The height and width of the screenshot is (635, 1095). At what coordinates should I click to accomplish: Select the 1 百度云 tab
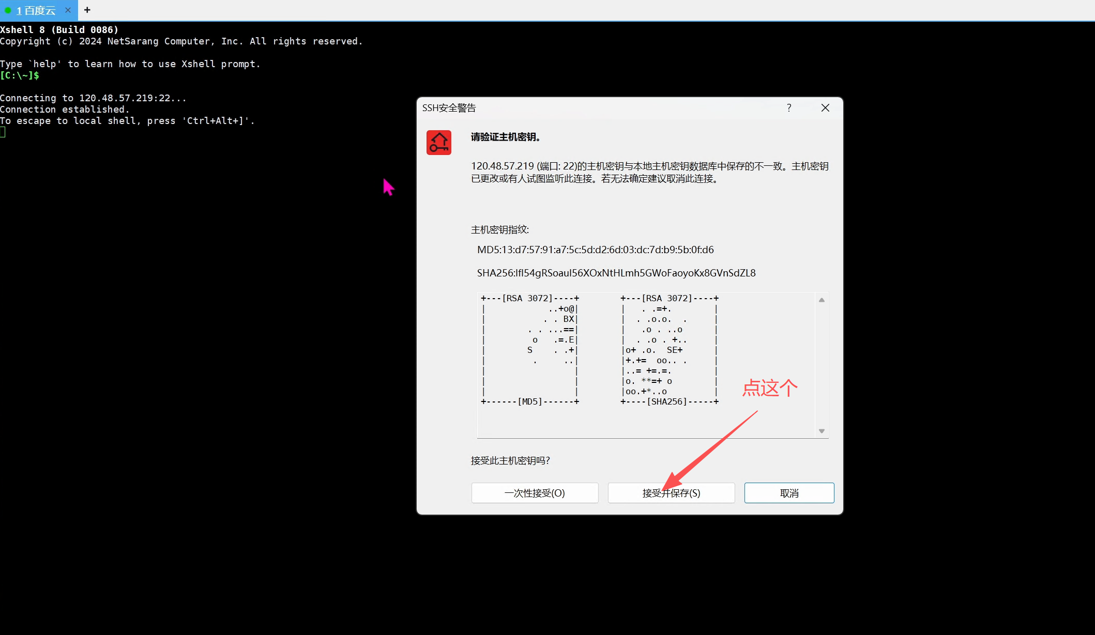pyautogui.click(x=36, y=10)
